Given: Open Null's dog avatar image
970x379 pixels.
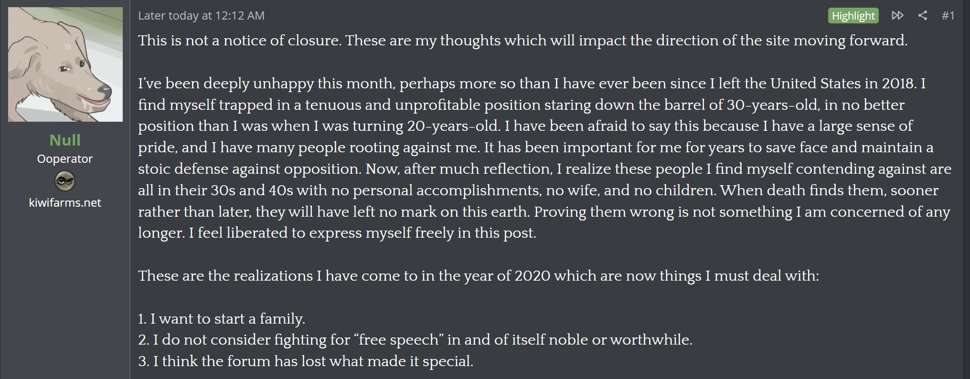Looking at the screenshot, I should click(x=65, y=64).
